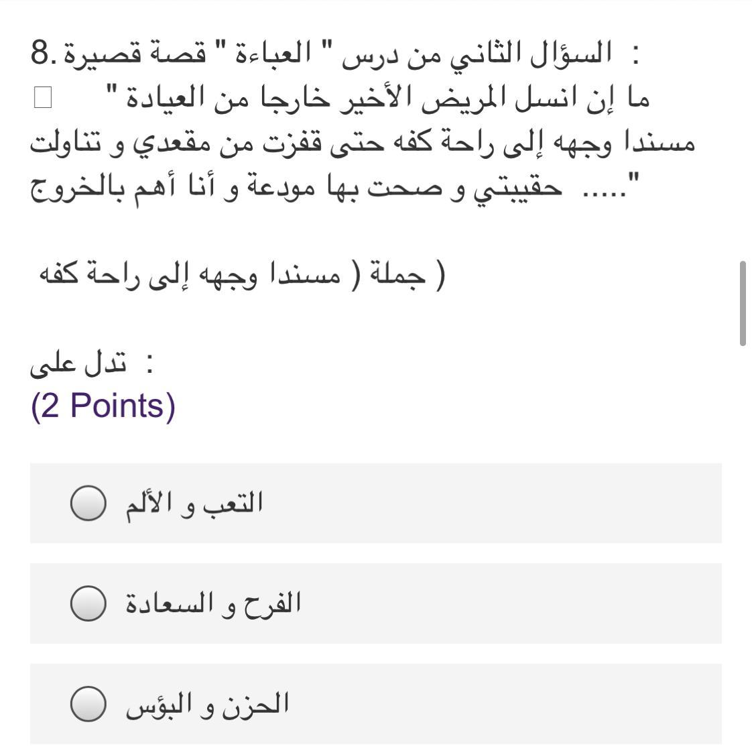Click the passage line حقيبتي و صحت بها مودعة
The height and width of the screenshot is (753, 752).
click(x=335, y=188)
